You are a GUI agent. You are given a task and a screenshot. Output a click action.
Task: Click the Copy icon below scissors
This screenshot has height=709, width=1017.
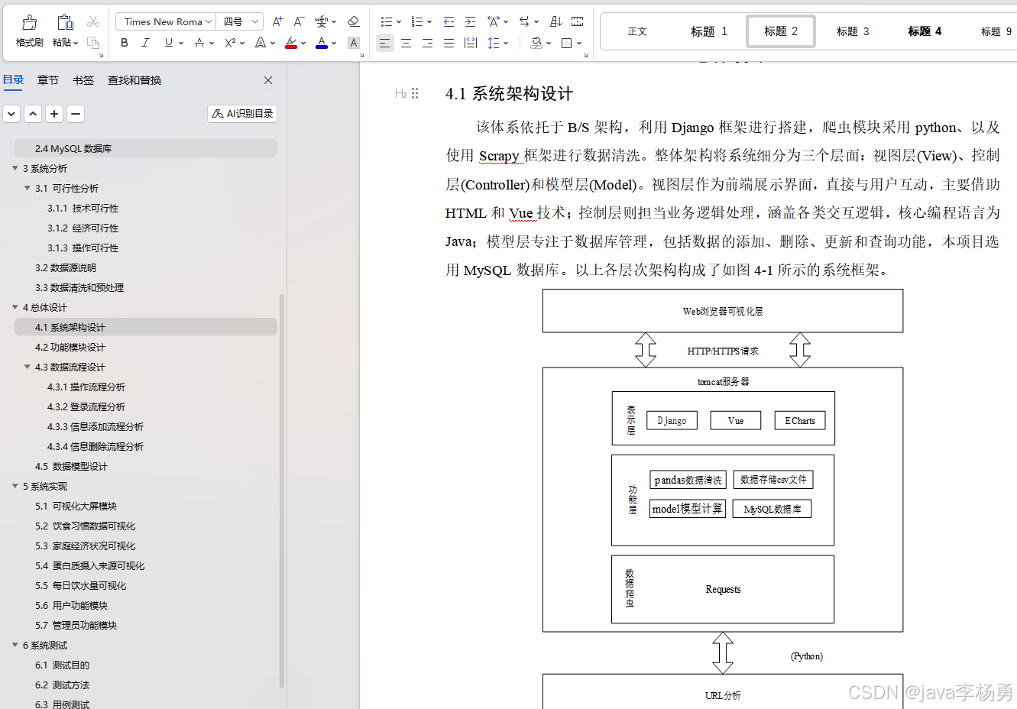click(x=93, y=43)
